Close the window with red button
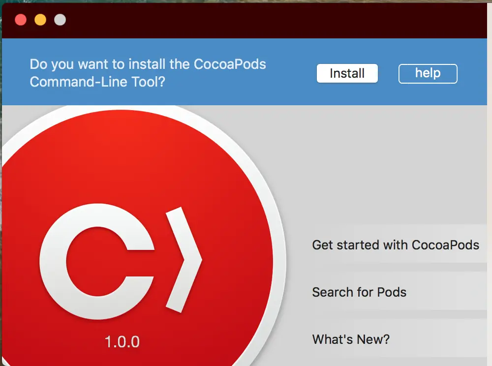This screenshot has width=492, height=366. tap(21, 20)
